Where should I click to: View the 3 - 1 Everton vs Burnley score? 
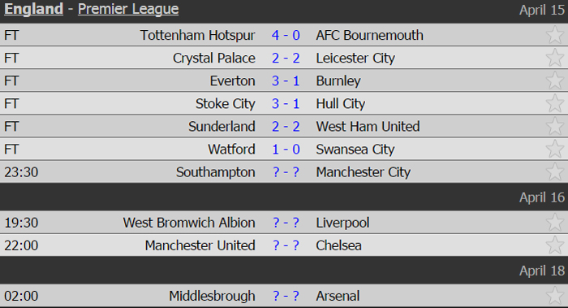(286, 81)
